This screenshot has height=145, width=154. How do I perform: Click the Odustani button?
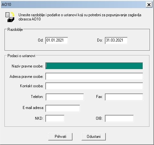pyautogui.click(x=93, y=137)
